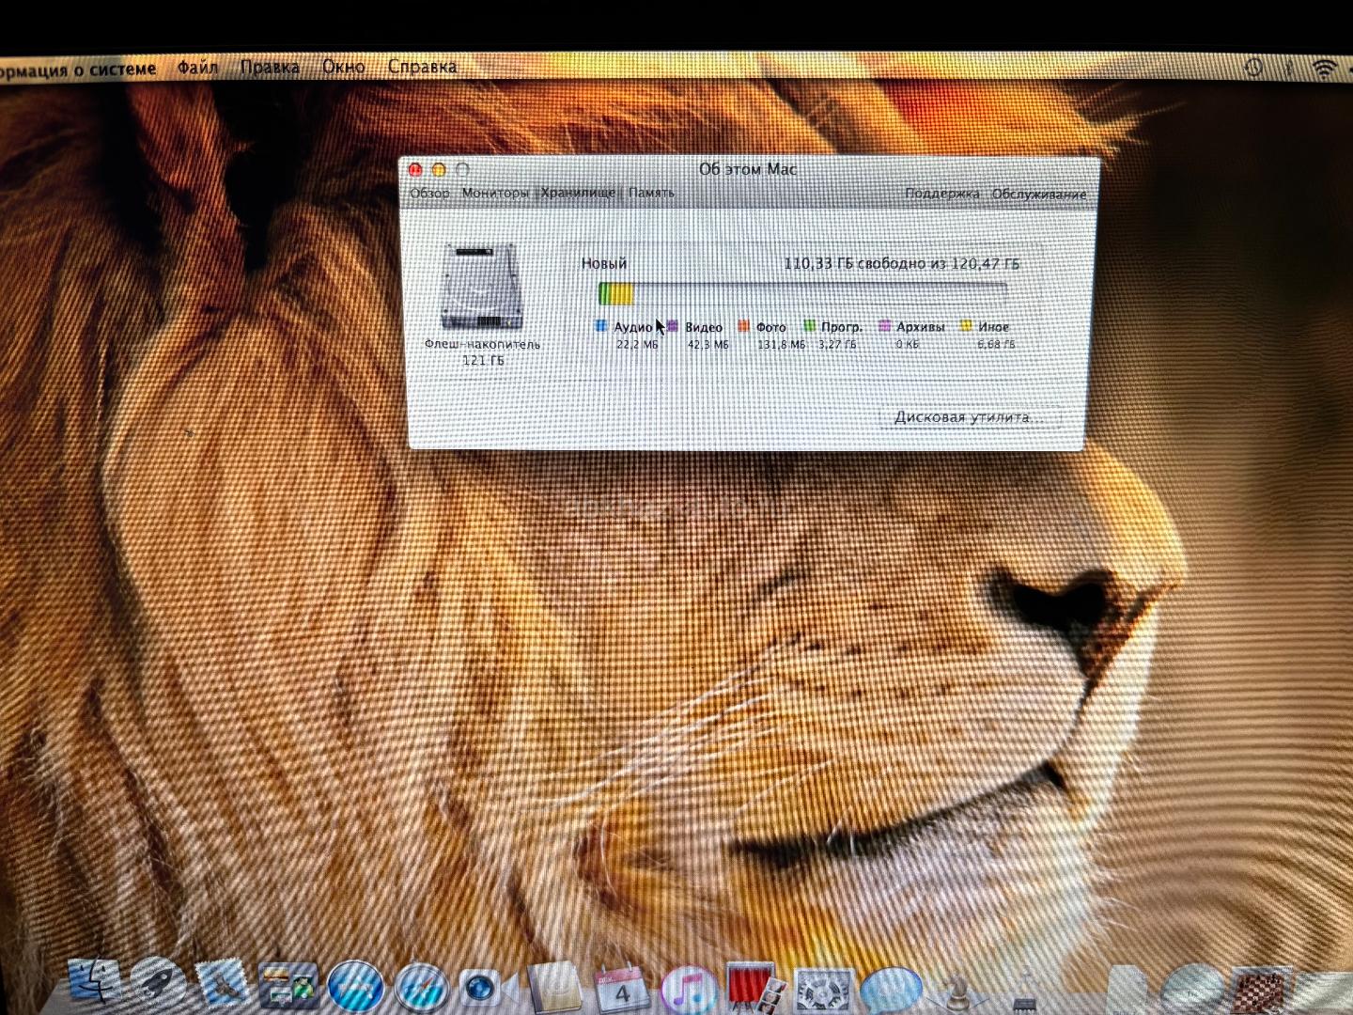The image size is (1353, 1015).
Task: Click the storage usage bar
Action: coord(801,294)
